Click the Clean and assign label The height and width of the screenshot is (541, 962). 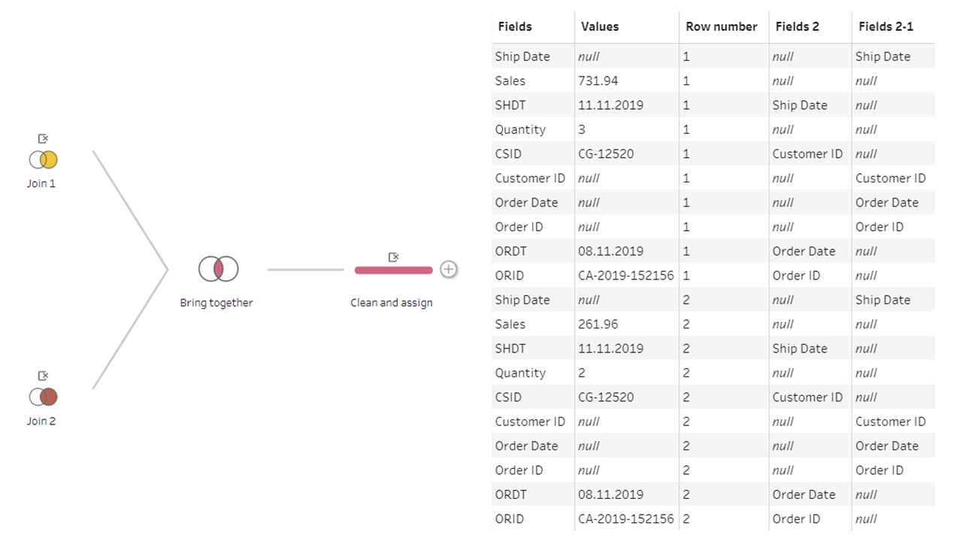(392, 303)
